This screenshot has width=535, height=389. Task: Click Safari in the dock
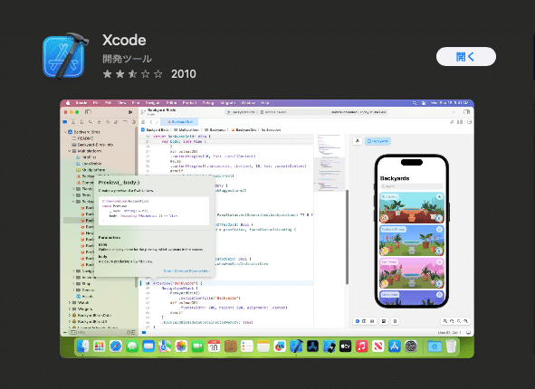(x=116, y=346)
